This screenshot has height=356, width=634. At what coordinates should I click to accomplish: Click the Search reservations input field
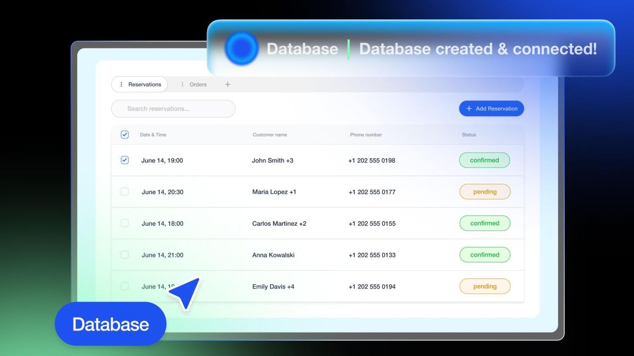(x=173, y=109)
